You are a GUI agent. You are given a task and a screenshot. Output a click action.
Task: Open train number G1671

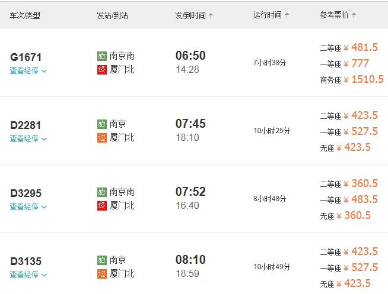pos(26,57)
